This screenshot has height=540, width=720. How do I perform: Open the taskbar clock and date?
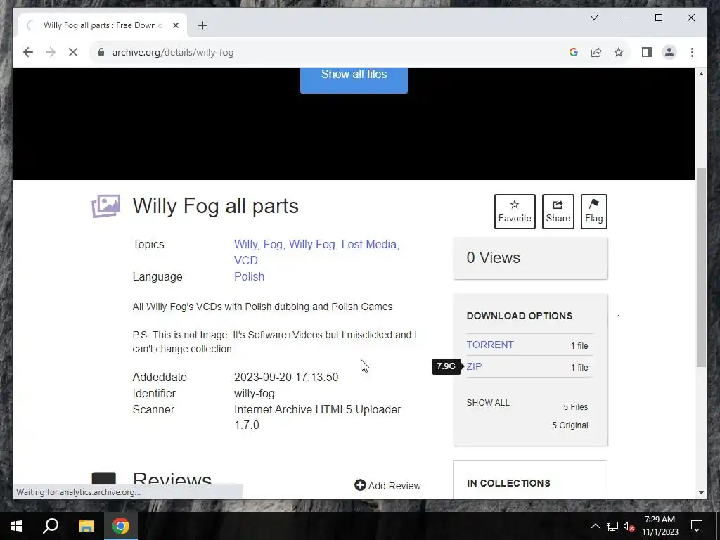[660, 526]
